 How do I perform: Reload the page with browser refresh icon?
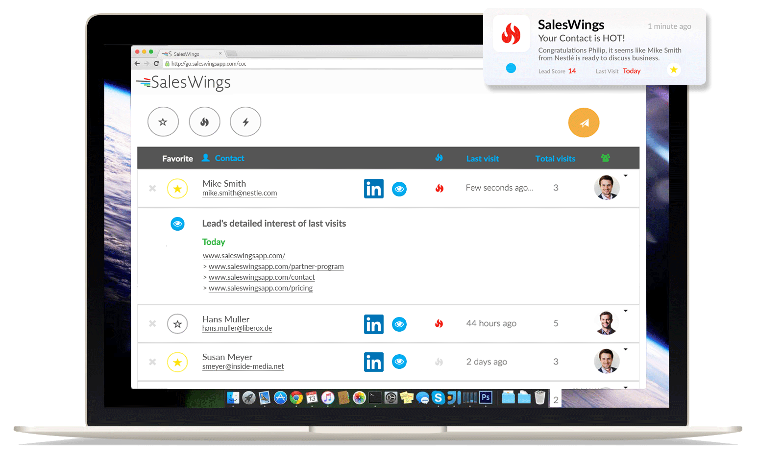tap(156, 64)
